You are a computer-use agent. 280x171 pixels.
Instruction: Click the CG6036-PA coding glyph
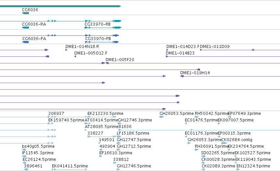click(x=26, y=42)
